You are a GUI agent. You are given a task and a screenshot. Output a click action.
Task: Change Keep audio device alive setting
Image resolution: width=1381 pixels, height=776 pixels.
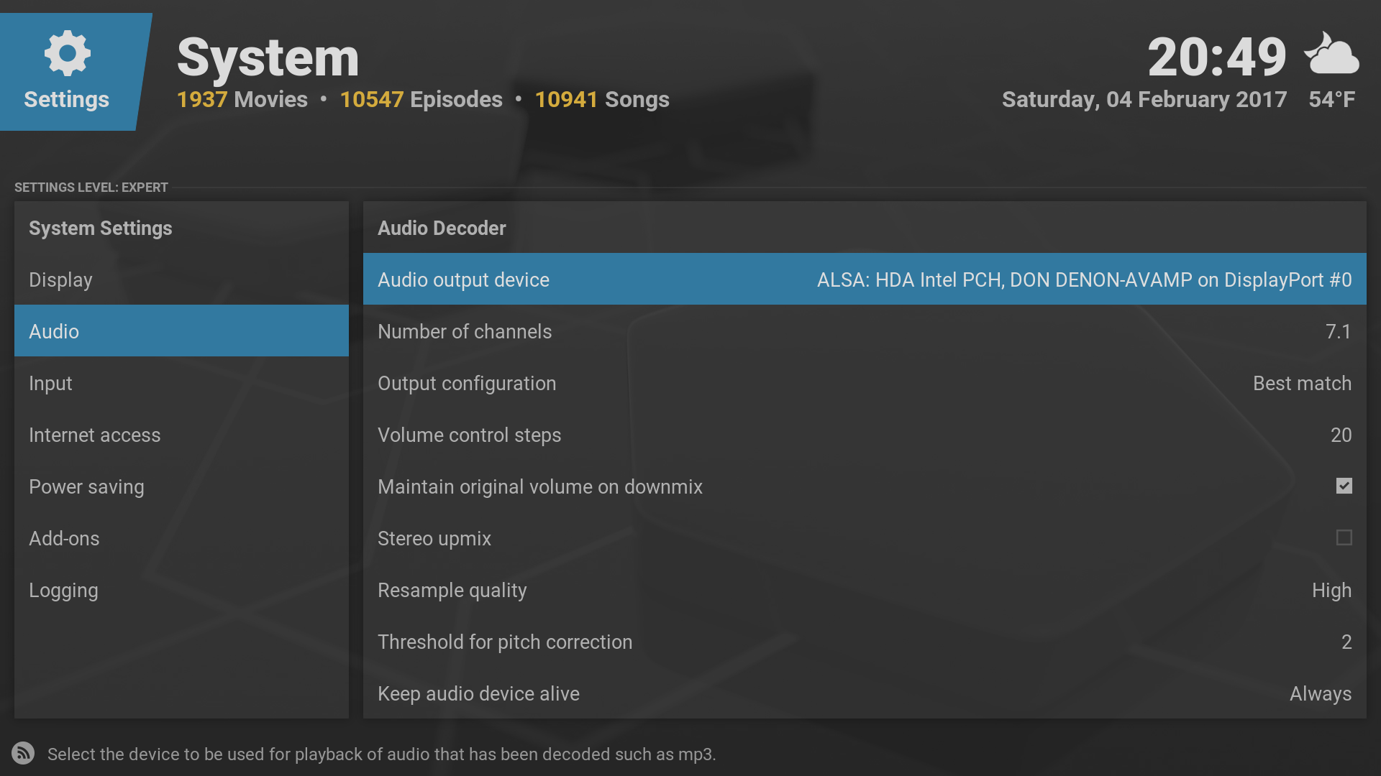864,693
